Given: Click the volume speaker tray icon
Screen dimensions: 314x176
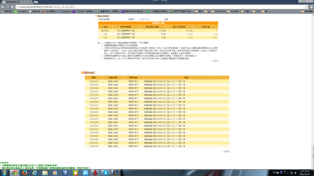Looking at the screenshot, I should pyautogui.click(x=295, y=173).
